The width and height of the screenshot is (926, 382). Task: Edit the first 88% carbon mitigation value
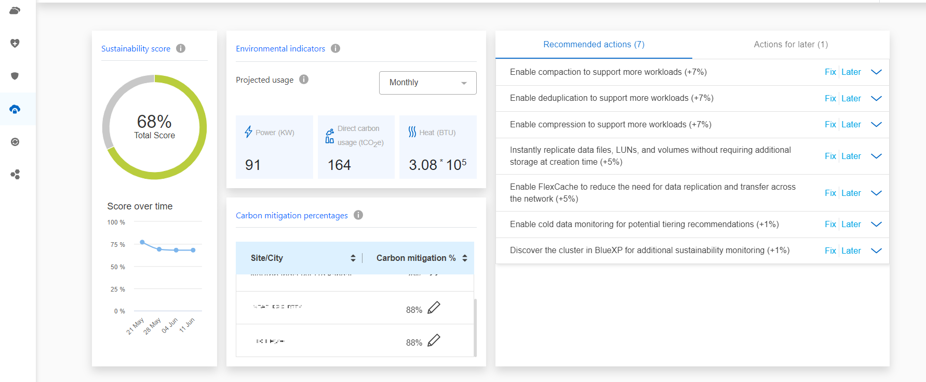point(434,308)
